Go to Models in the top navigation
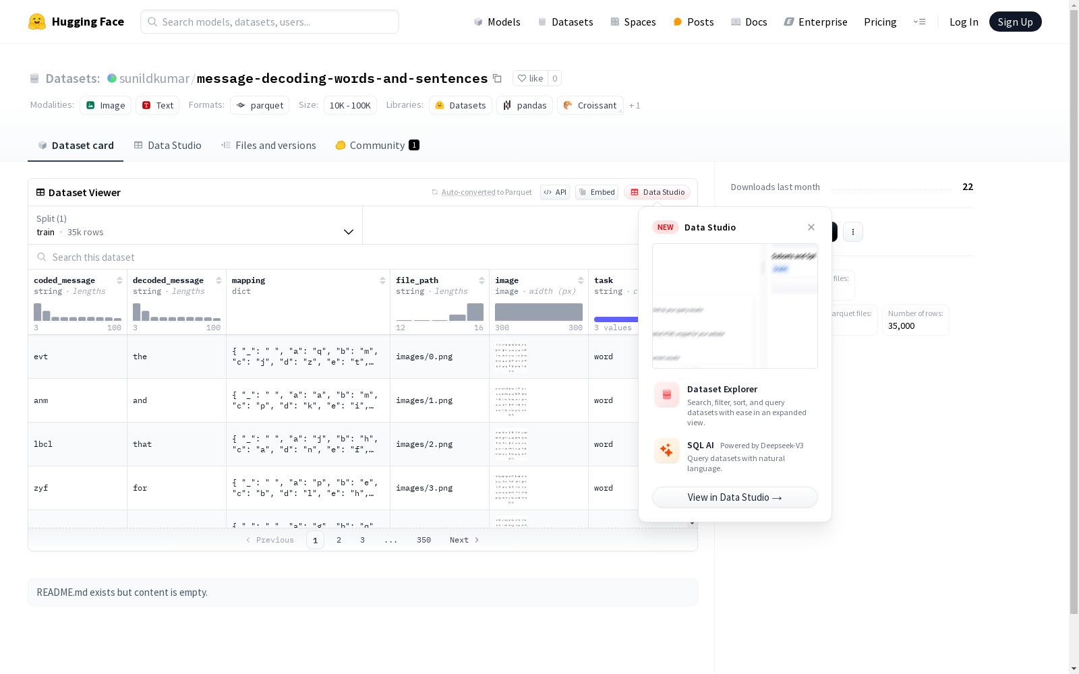The width and height of the screenshot is (1079, 674). (x=497, y=22)
